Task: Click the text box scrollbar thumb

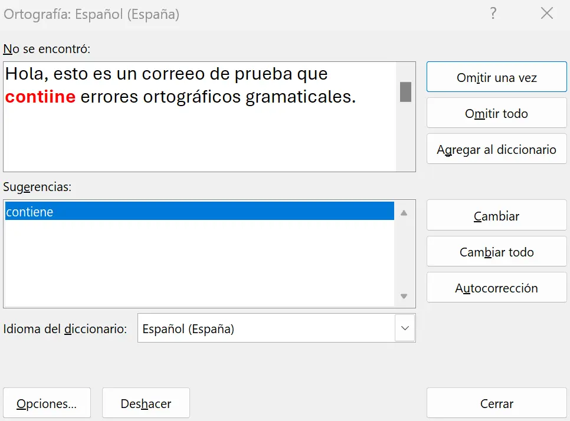Action: 406,92
